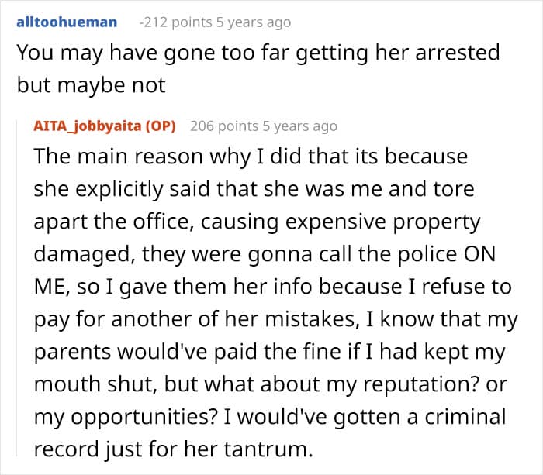Click the line starting "ME, so I gave them"
Viewport: 543px width, 475px height.
pyautogui.click(x=272, y=287)
